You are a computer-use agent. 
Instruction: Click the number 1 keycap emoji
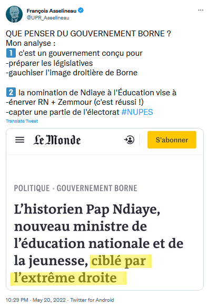[x=11, y=53]
